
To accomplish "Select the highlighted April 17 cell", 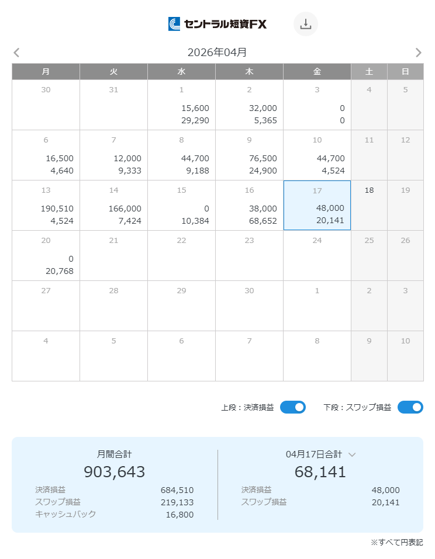I will pos(317,205).
